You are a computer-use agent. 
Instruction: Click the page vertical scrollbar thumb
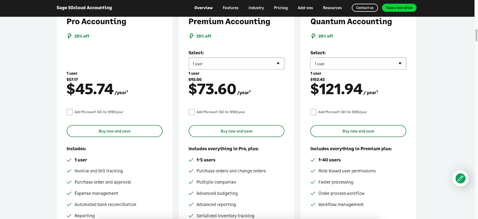tap(476, 35)
